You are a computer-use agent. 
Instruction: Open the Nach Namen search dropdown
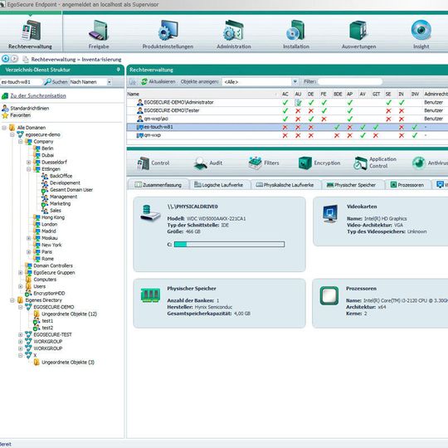[x=110, y=82]
